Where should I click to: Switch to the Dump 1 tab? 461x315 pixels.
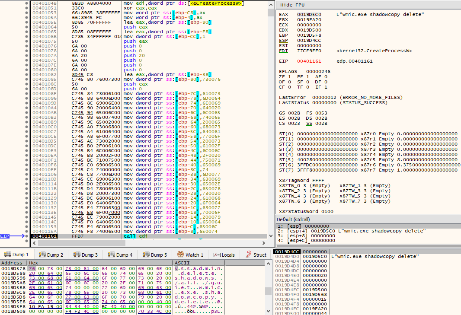tap(17, 255)
